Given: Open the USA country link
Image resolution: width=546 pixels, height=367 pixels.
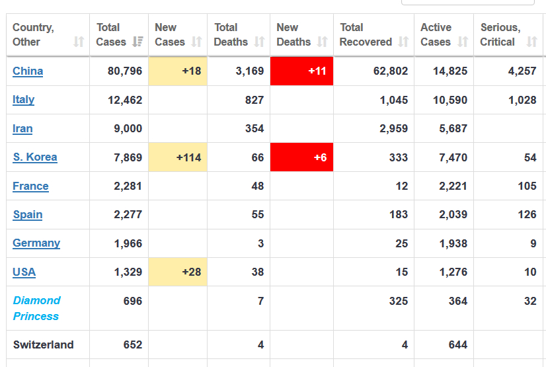Looking at the screenshot, I should point(24,272).
